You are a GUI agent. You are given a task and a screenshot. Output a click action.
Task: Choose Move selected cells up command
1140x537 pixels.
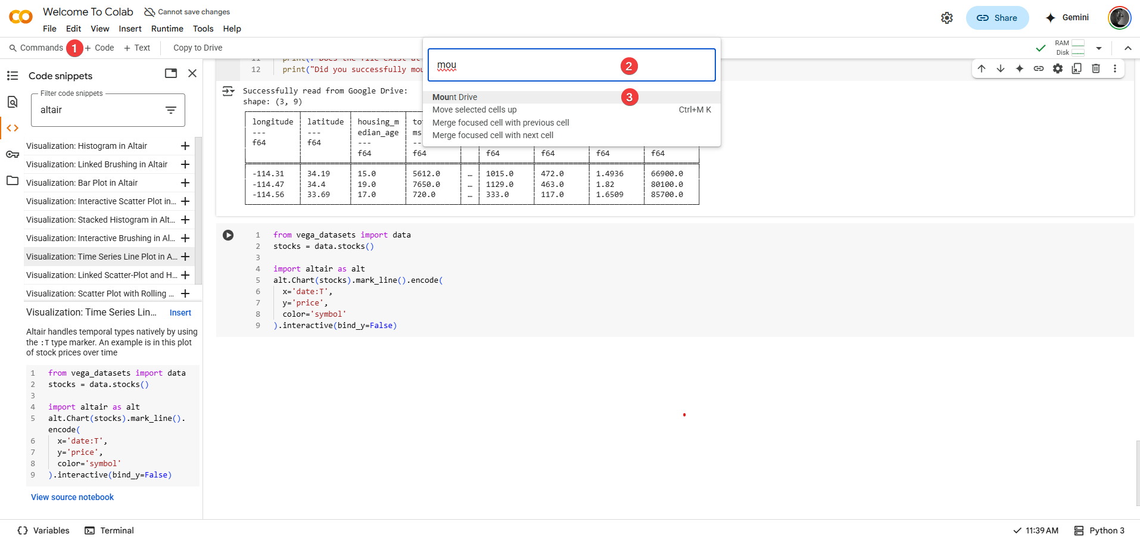coord(572,110)
